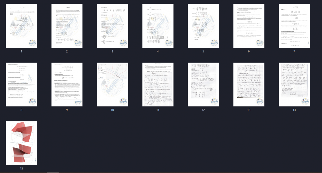This screenshot has height=173, width=322.
Task: Select page 10 thumbnail with graph plot
Action: coord(112,85)
